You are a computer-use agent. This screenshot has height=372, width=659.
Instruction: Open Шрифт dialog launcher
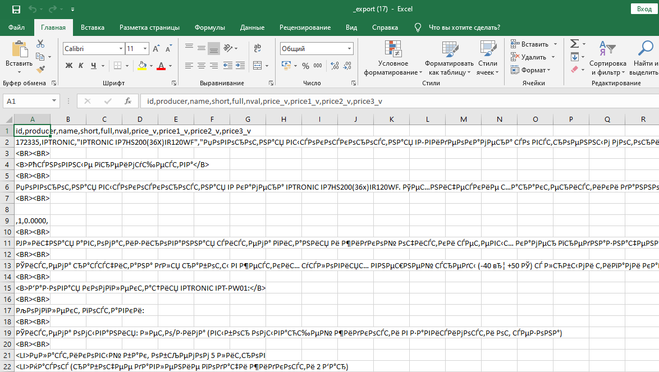[x=174, y=83]
